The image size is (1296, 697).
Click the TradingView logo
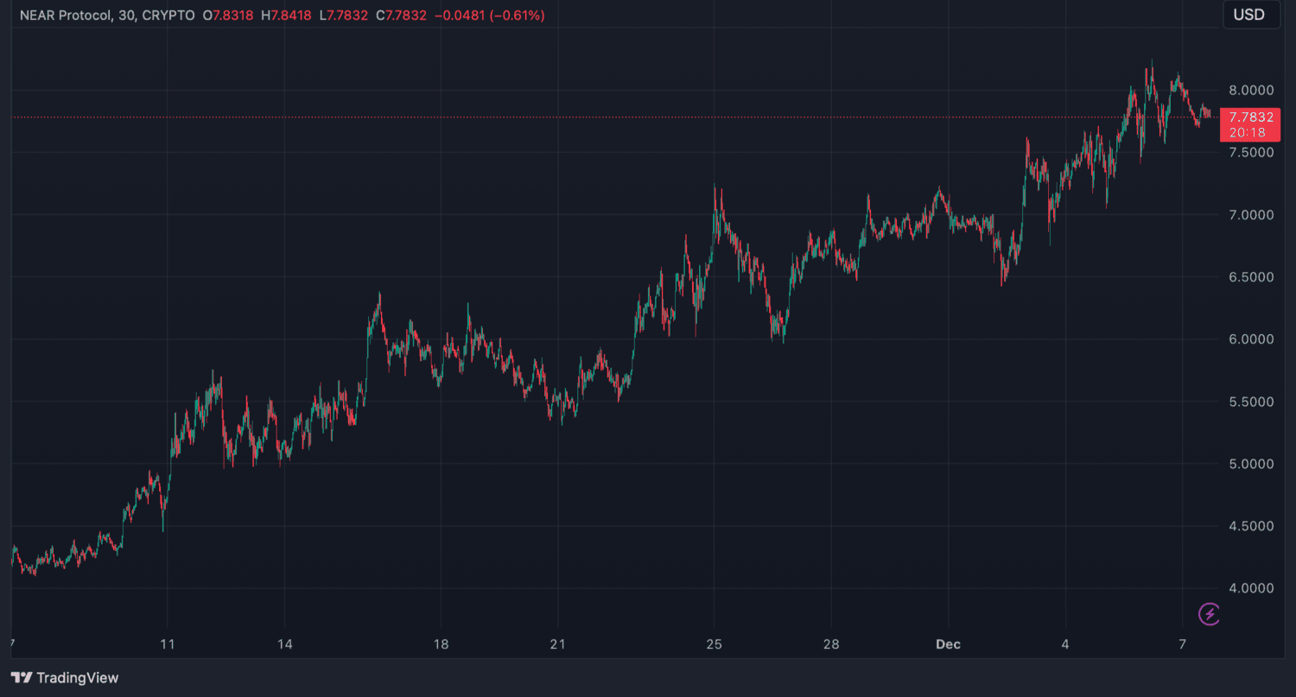click(x=65, y=678)
